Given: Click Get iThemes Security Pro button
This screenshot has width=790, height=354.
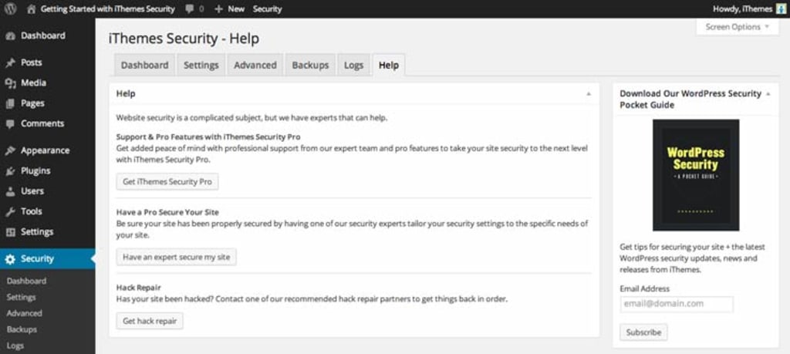Looking at the screenshot, I should 167,182.
